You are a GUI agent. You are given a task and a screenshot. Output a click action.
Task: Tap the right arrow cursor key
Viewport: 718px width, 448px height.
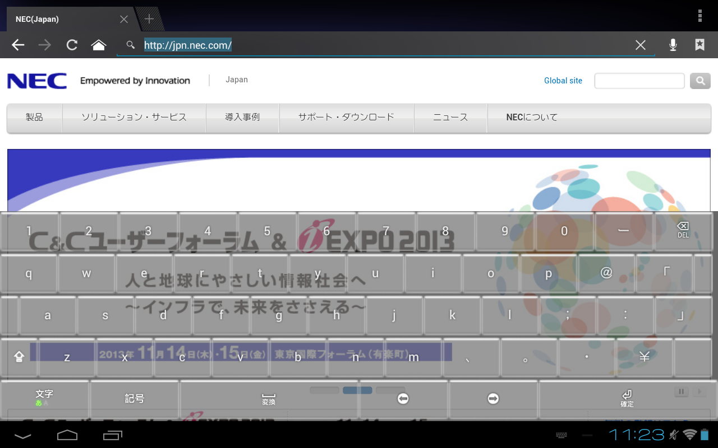pos(493,399)
